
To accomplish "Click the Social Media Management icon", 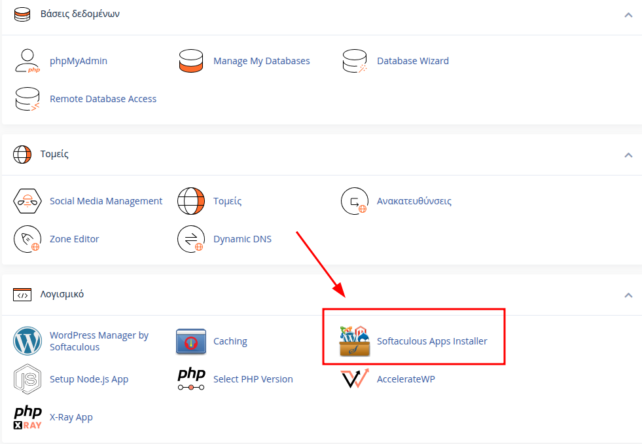I will tap(27, 201).
